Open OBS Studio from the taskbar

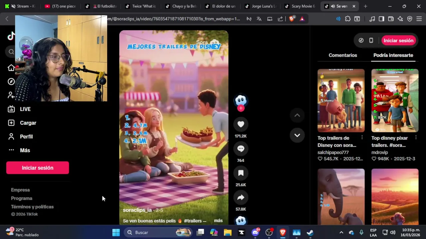(269, 232)
